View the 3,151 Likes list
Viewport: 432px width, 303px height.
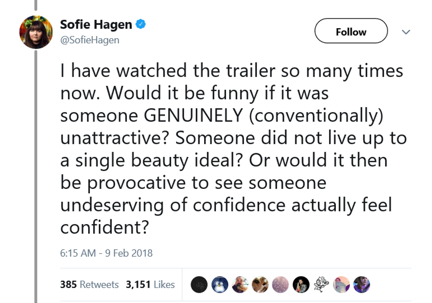(x=150, y=285)
